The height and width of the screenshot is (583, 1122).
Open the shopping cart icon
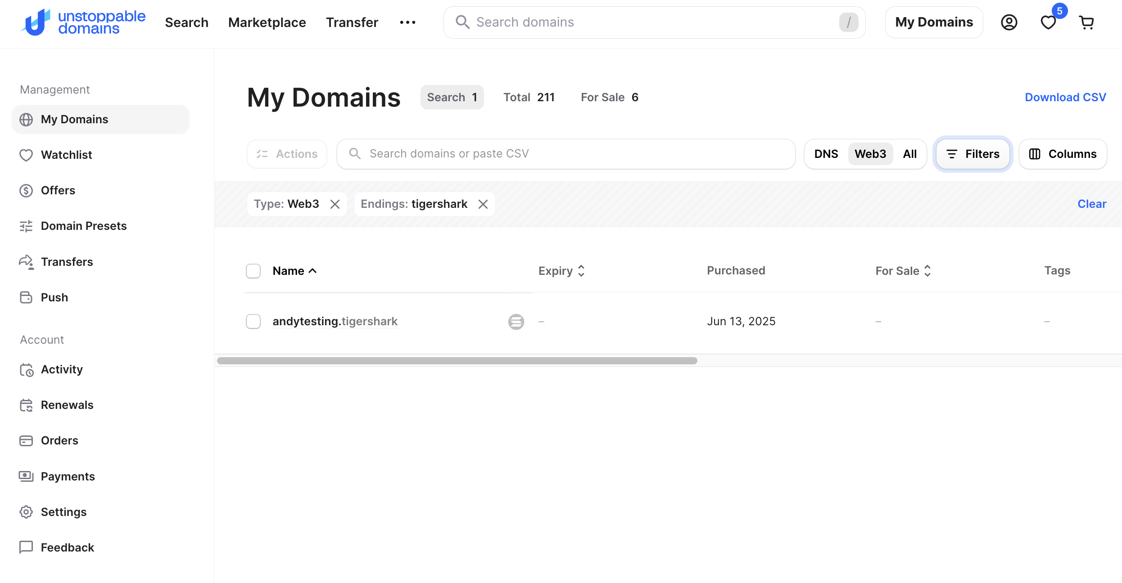point(1086,22)
